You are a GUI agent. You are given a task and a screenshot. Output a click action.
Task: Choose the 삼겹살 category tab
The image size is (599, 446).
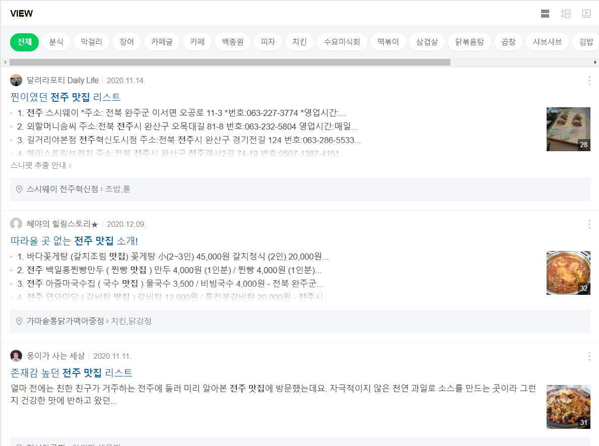(x=427, y=42)
